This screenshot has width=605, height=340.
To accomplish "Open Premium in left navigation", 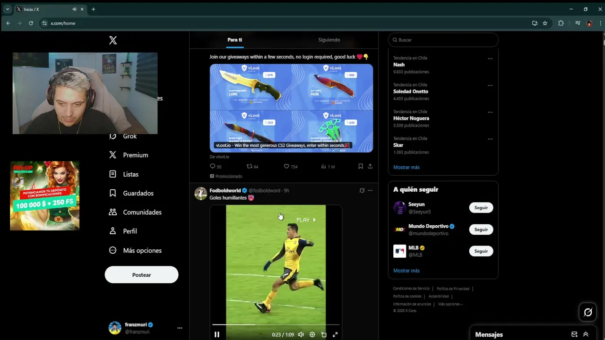I will 129,155.
